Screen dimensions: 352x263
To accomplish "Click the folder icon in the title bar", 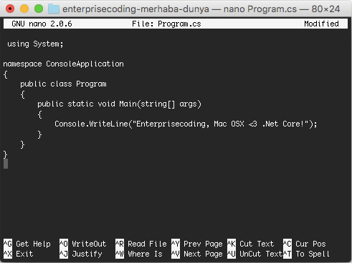I will tap(54, 9).
